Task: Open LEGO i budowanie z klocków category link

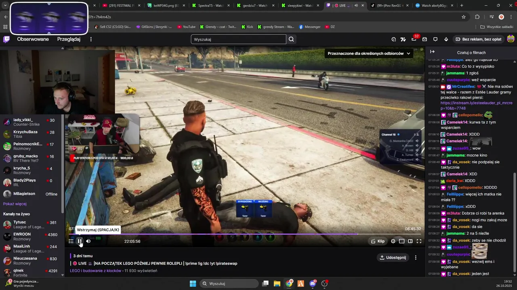Action: pos(95,271)
